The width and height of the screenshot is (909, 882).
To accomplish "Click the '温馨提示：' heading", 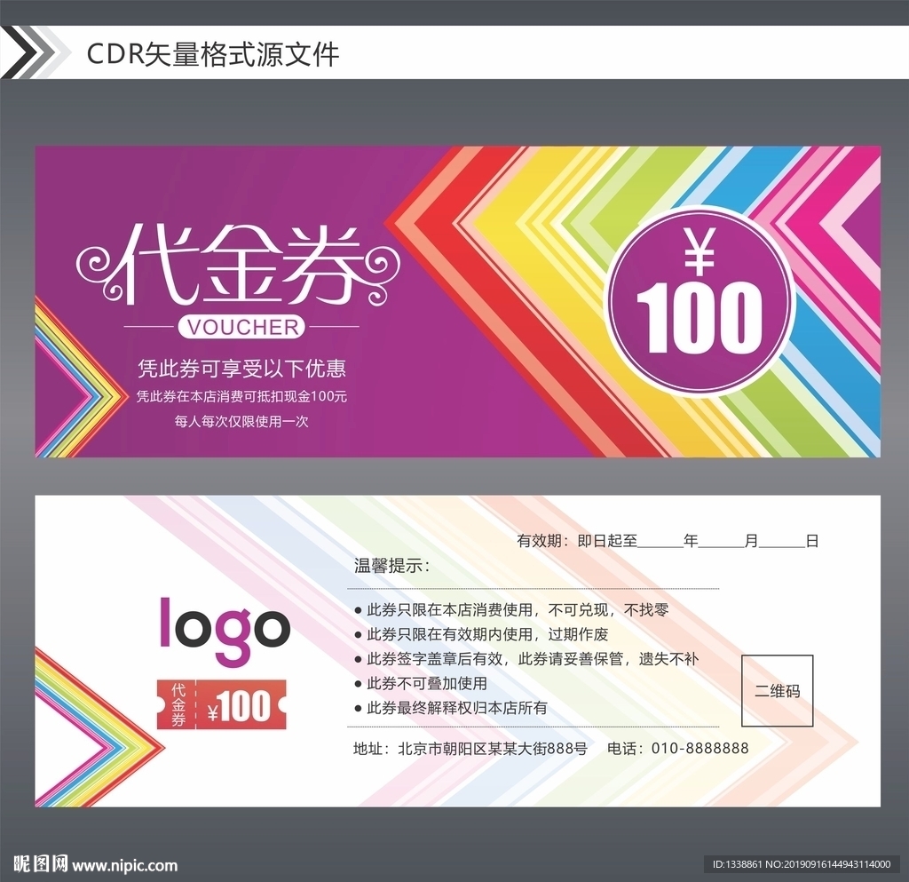I will pyautogui.click(x=392, y=566).
